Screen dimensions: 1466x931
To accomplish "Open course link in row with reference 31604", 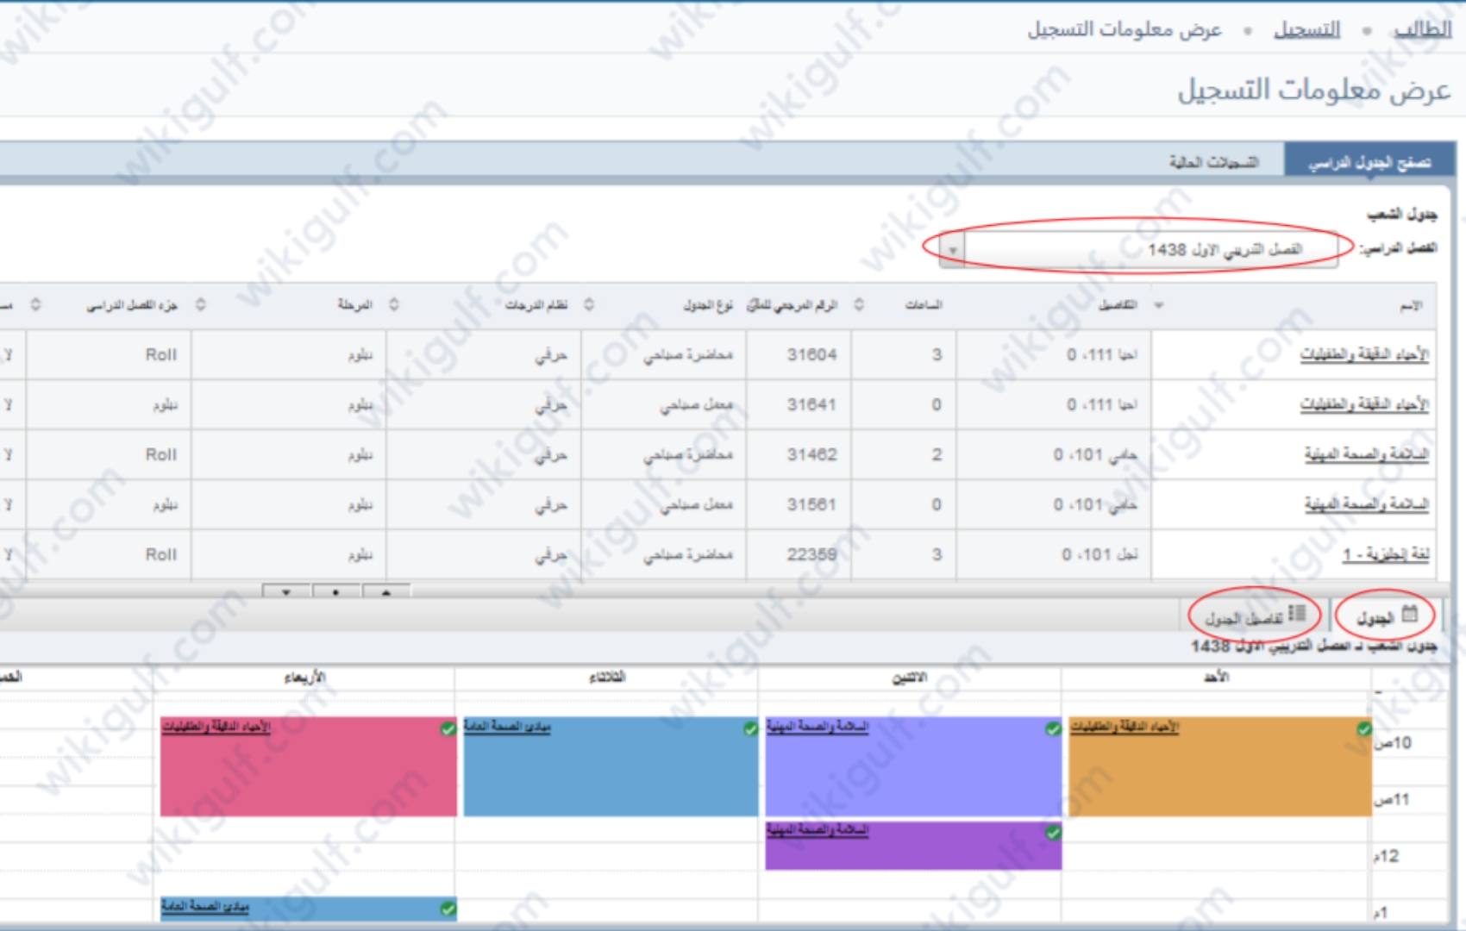I will pos(1364,354).
